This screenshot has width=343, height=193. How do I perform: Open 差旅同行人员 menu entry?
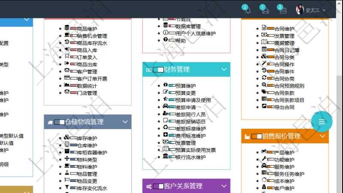point(190,115)
